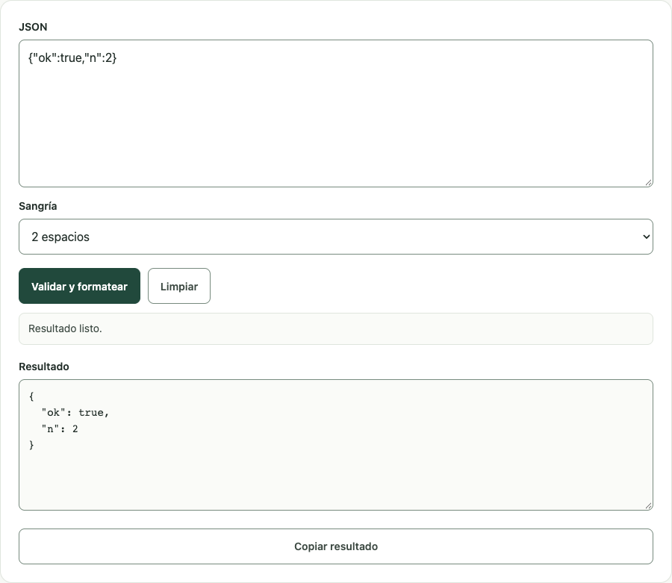
Task: Click the "n": 2 line in output
Action: (x=60, y=428)
